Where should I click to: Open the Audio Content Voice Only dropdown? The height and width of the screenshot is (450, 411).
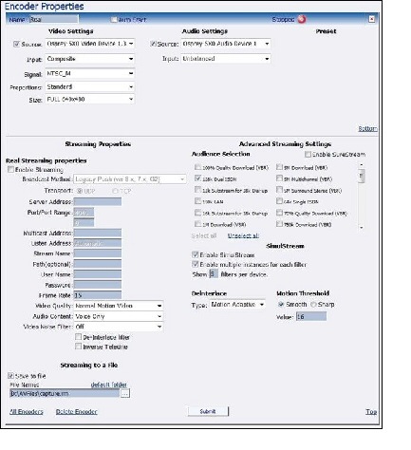coord(119,316)
